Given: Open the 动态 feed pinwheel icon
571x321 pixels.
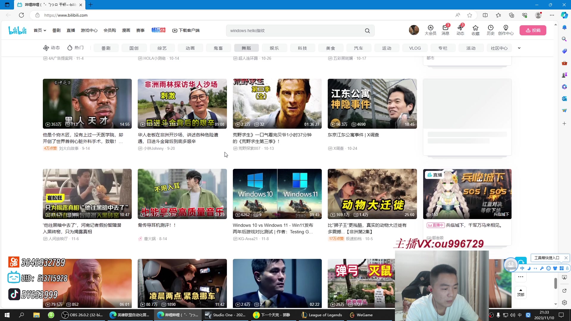Looking at the screenshot, I should [460, 28].
